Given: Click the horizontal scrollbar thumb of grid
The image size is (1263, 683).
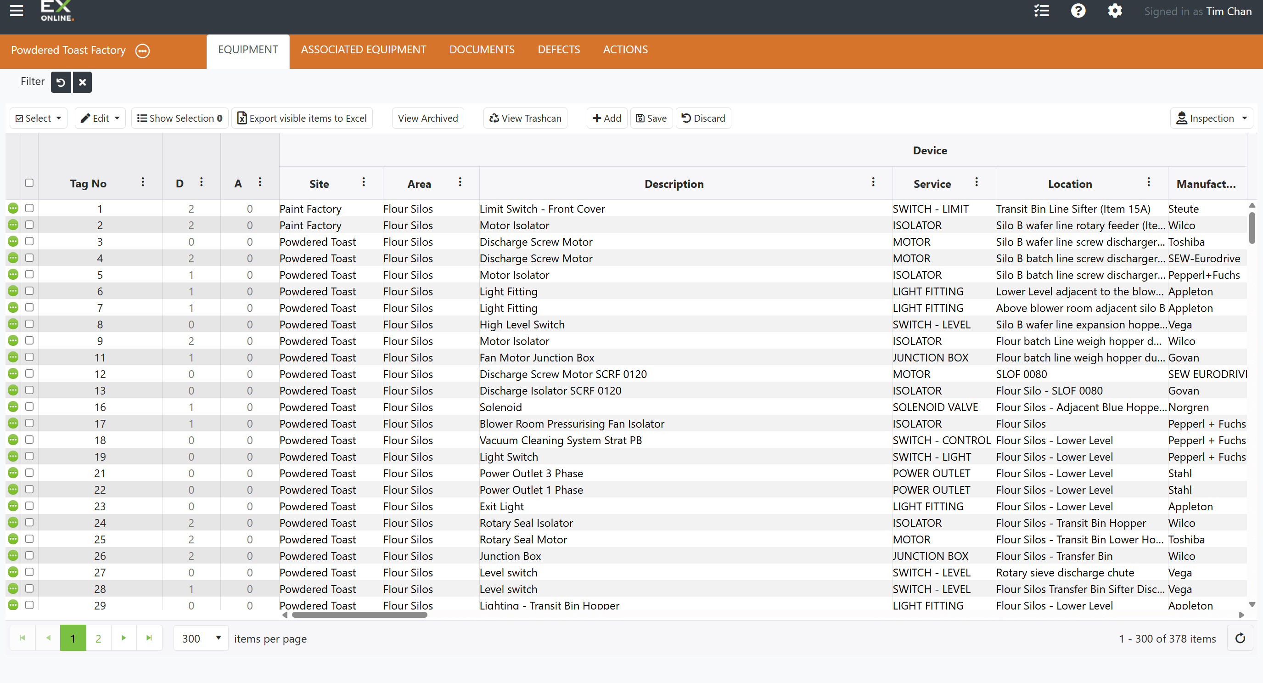Looking at the screenshot, I should [x=359, y=615].
